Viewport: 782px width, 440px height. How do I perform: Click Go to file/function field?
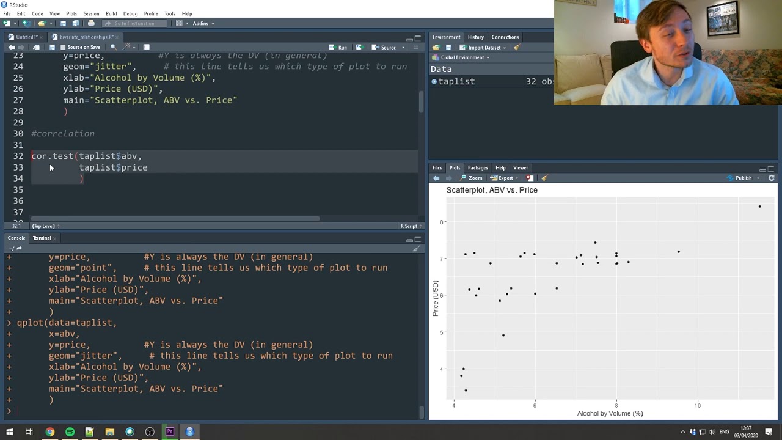click(134, 23)
